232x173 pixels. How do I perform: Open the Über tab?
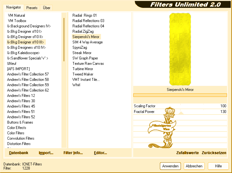46,8
